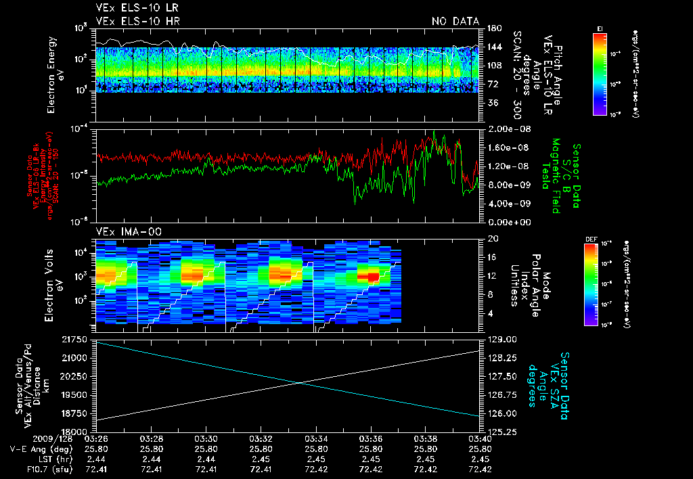Click the date label '2009/128'
Image resolution: width=693 pixels, height=479 pixels.
tap(52, 439)
